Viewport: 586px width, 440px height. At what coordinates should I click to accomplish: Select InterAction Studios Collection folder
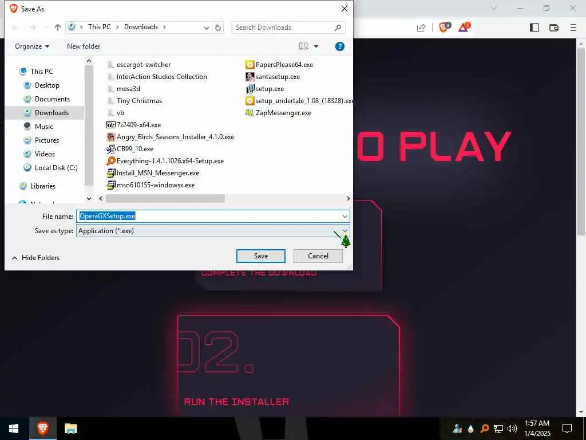click(157, 77)
